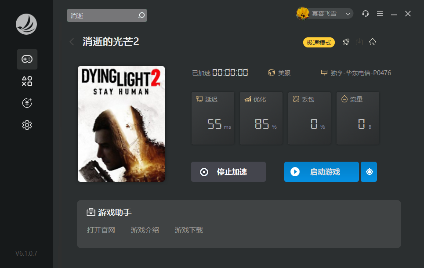Open the games gamepad sidebar icon
This screenshot has height=268, width=424.
coord(27,59)
